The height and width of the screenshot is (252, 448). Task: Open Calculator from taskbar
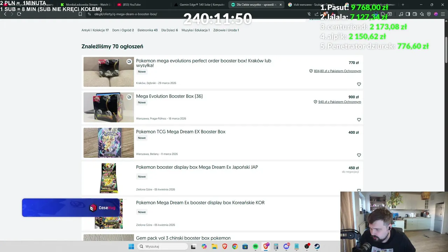click(276, 246)
